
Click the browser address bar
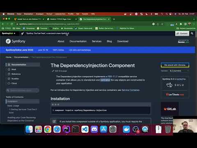[82, 24]
